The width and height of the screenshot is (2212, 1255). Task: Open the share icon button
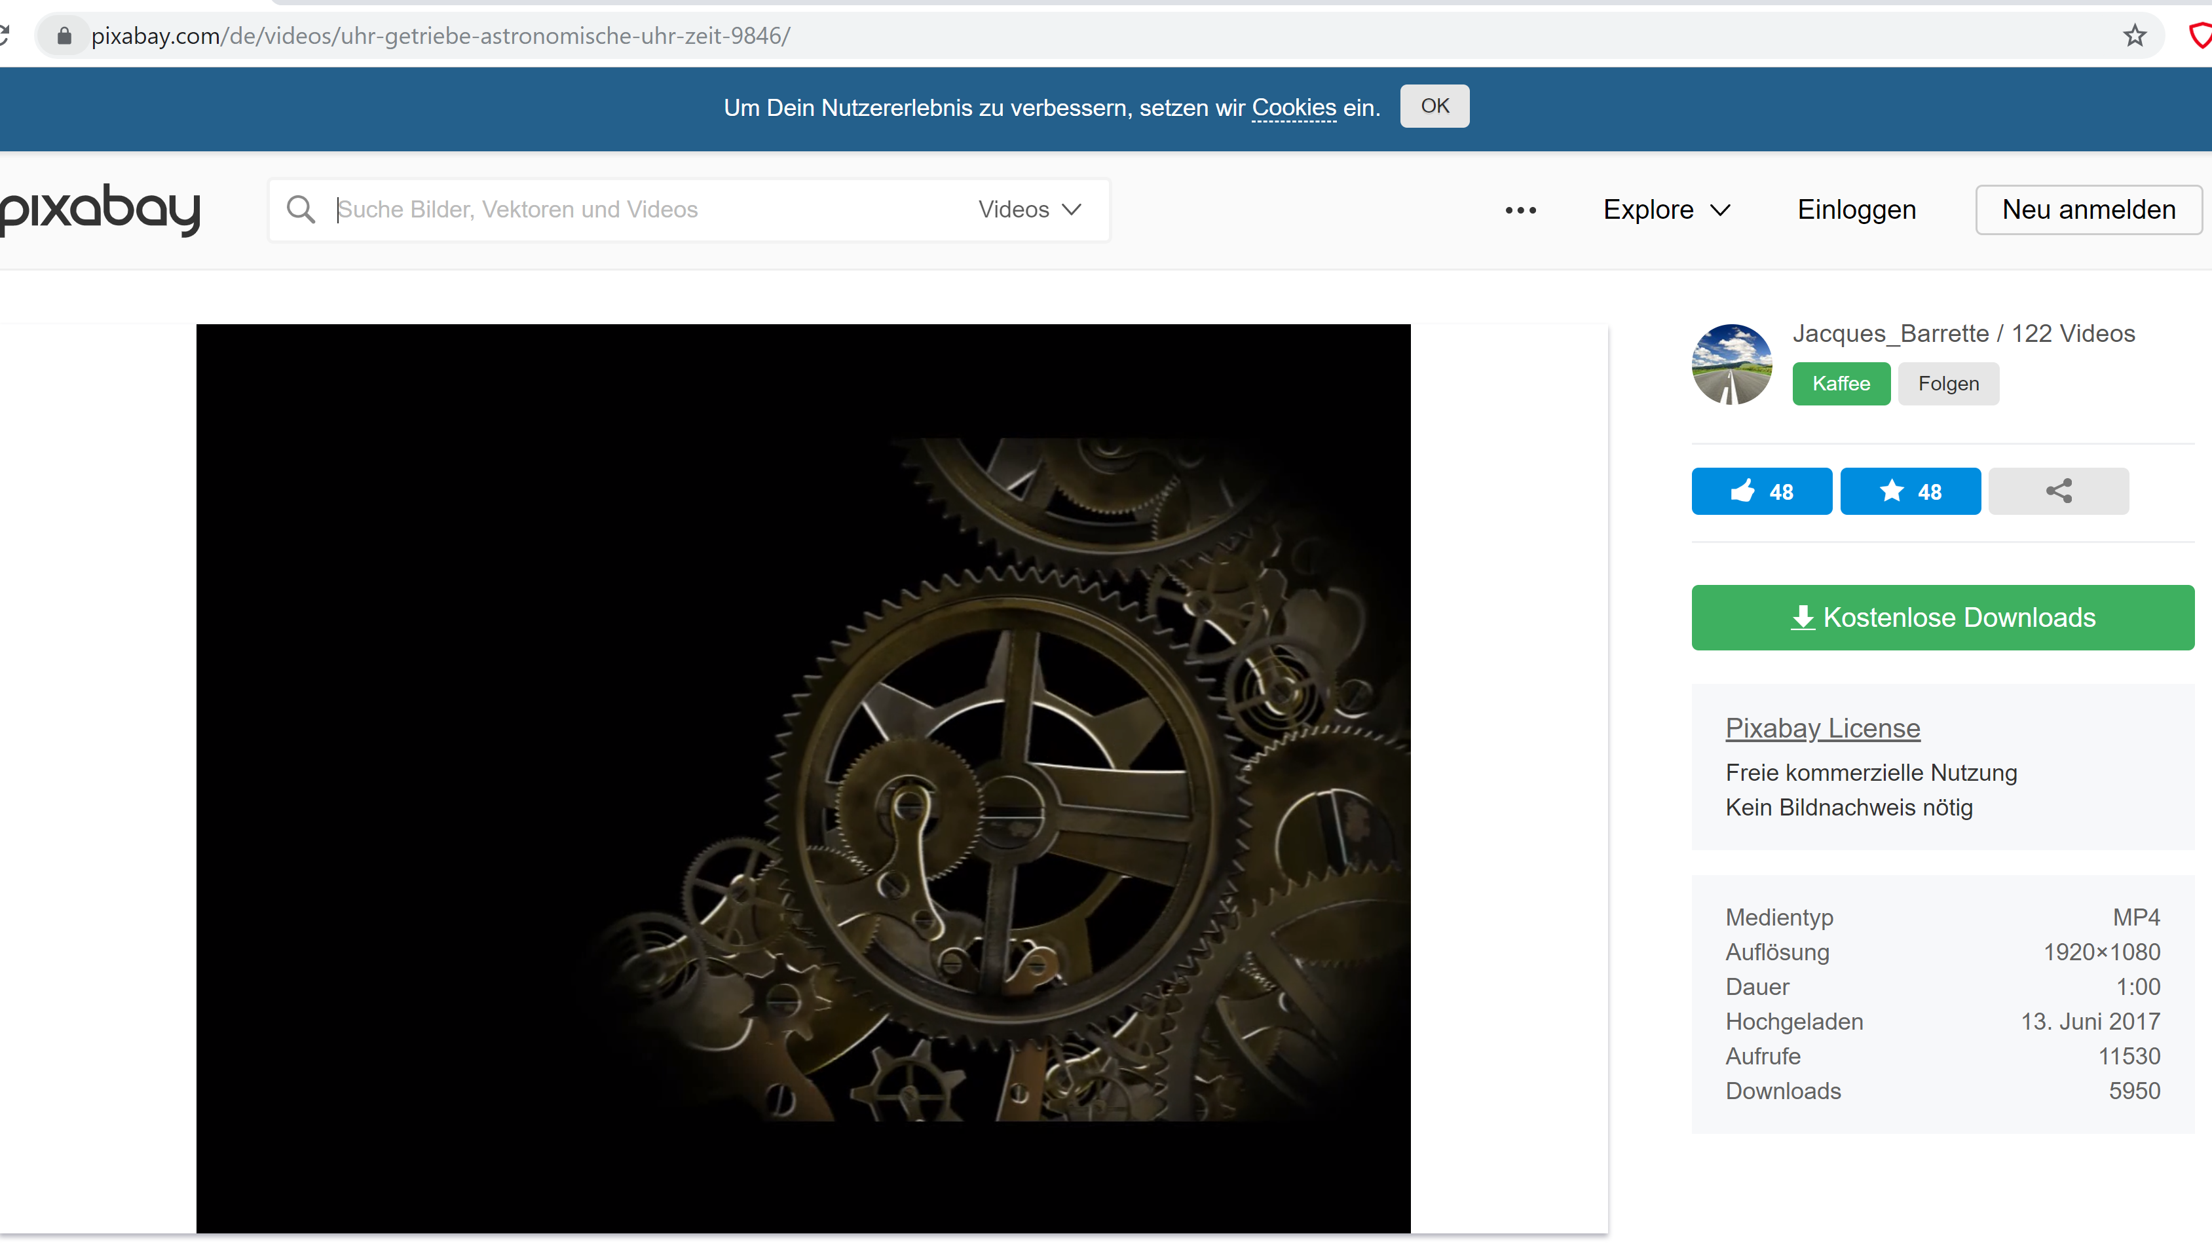[x=2058, y=491]
